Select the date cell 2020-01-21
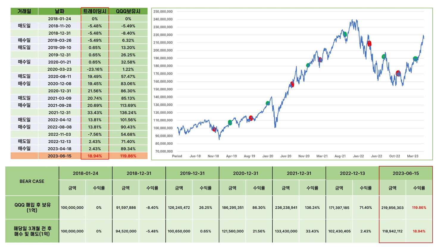The width and height of the screenshot is (441, 247). click(60, 62)
